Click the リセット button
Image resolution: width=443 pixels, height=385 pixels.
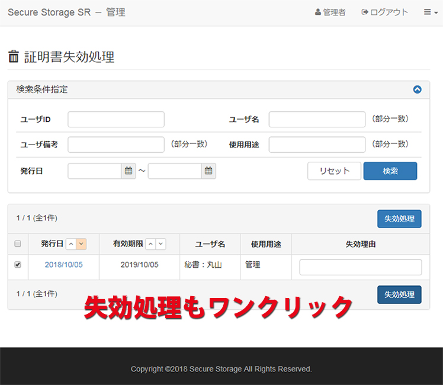(x=334, y=171)
